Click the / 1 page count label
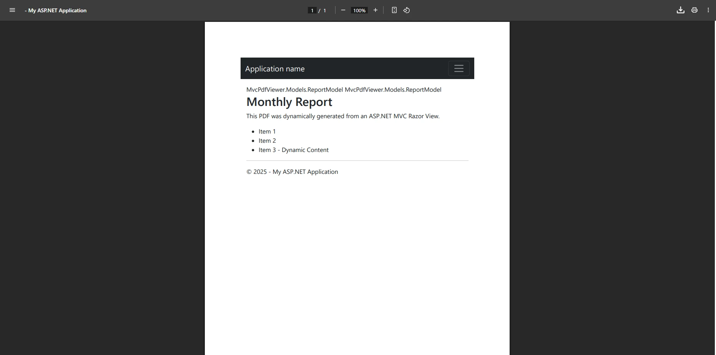 pos(323,10)
